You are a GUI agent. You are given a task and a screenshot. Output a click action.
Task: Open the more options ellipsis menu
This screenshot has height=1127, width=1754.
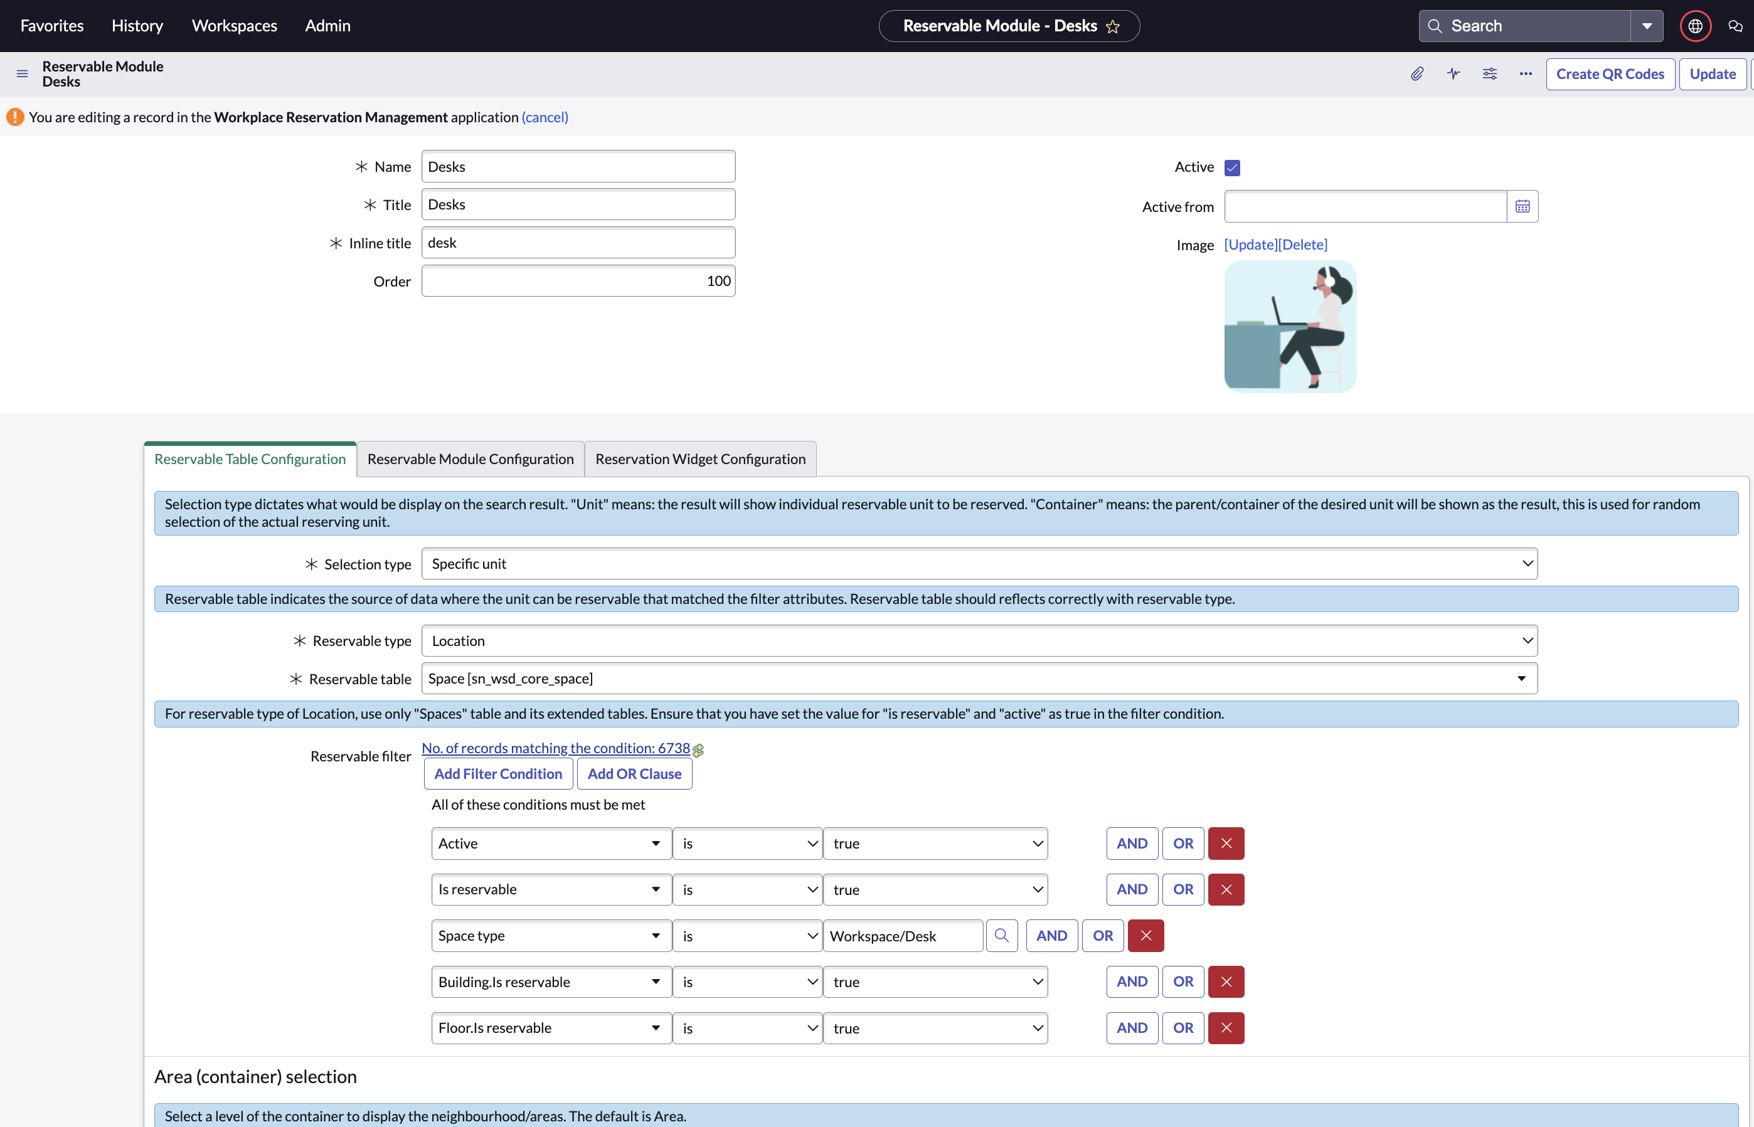(x=1526, y=74)
